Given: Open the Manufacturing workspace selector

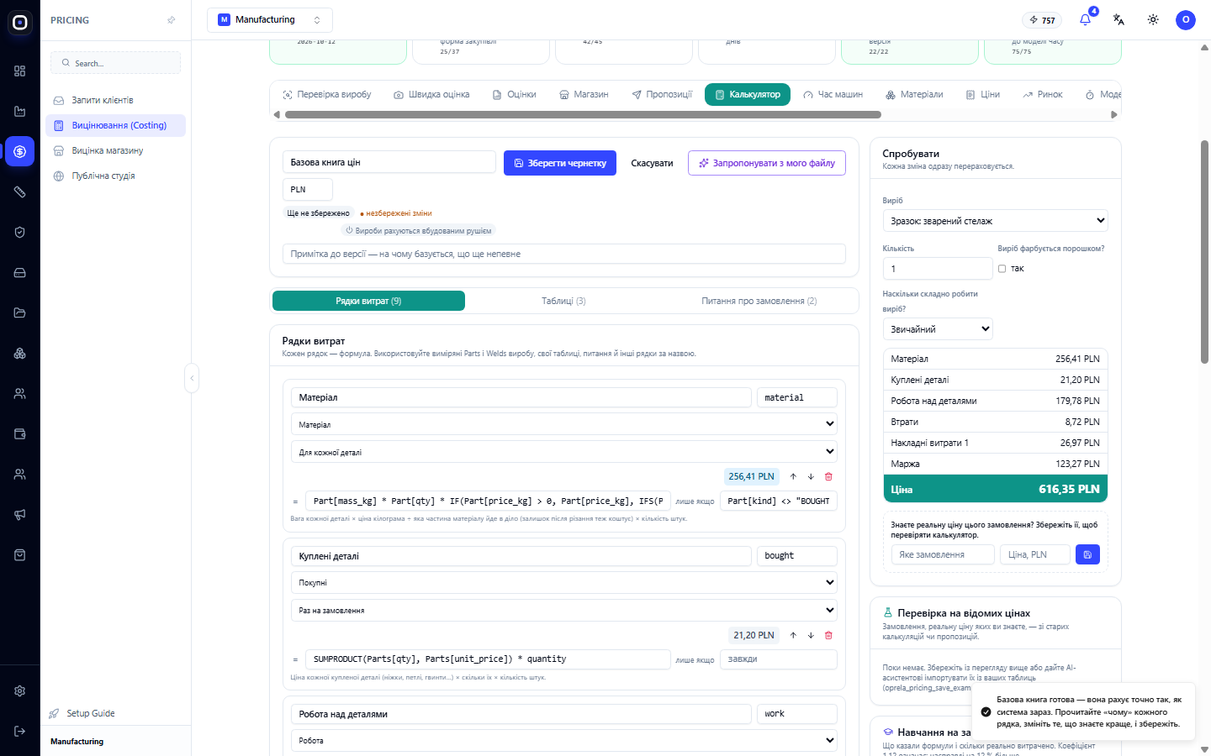Looking at the screenshot, I should point(270,19).
